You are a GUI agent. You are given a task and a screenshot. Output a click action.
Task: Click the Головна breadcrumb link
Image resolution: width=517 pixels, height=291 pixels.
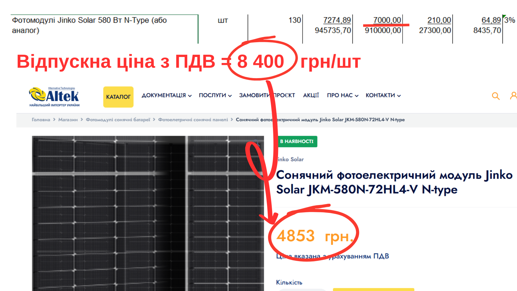[41, 120]
